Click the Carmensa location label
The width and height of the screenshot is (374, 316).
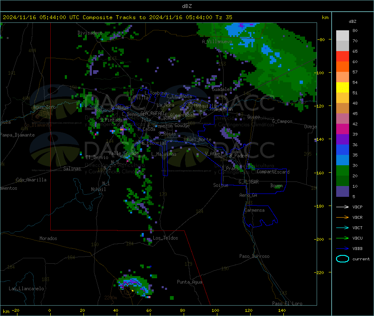(254, 210)
